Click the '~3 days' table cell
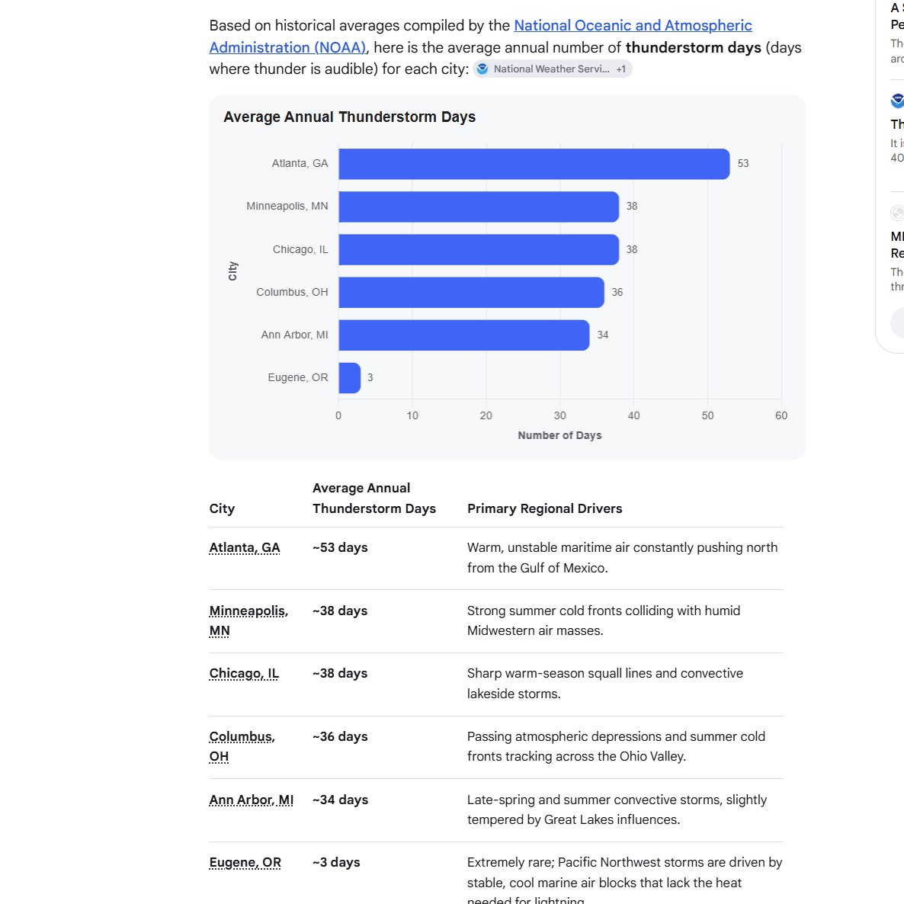The image size is (904, 904). click(336, 863)
